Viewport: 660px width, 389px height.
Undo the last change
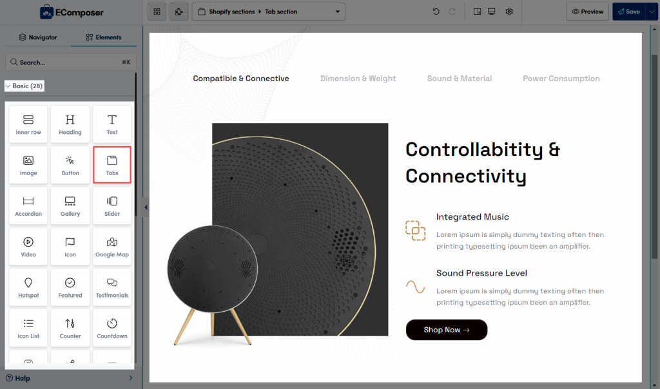[x=436, y=12]
